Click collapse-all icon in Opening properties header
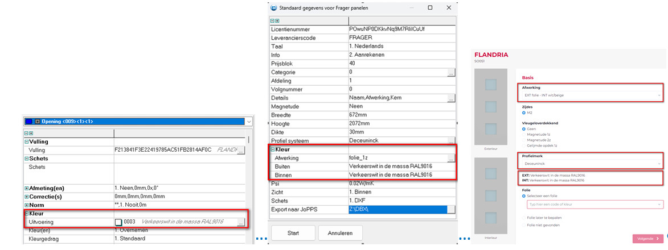 pos(26,133)
